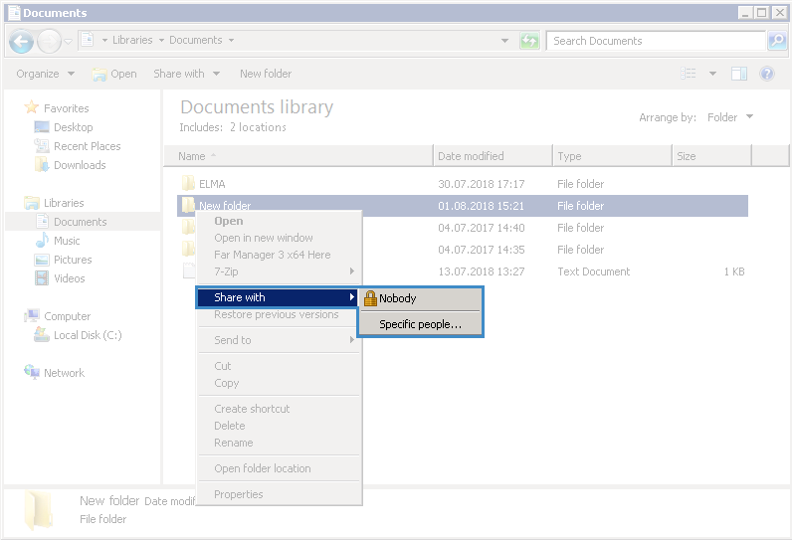Screen dimensions: 792x540
Task: Open the help question mark icon
Action: tap(767, 74)
